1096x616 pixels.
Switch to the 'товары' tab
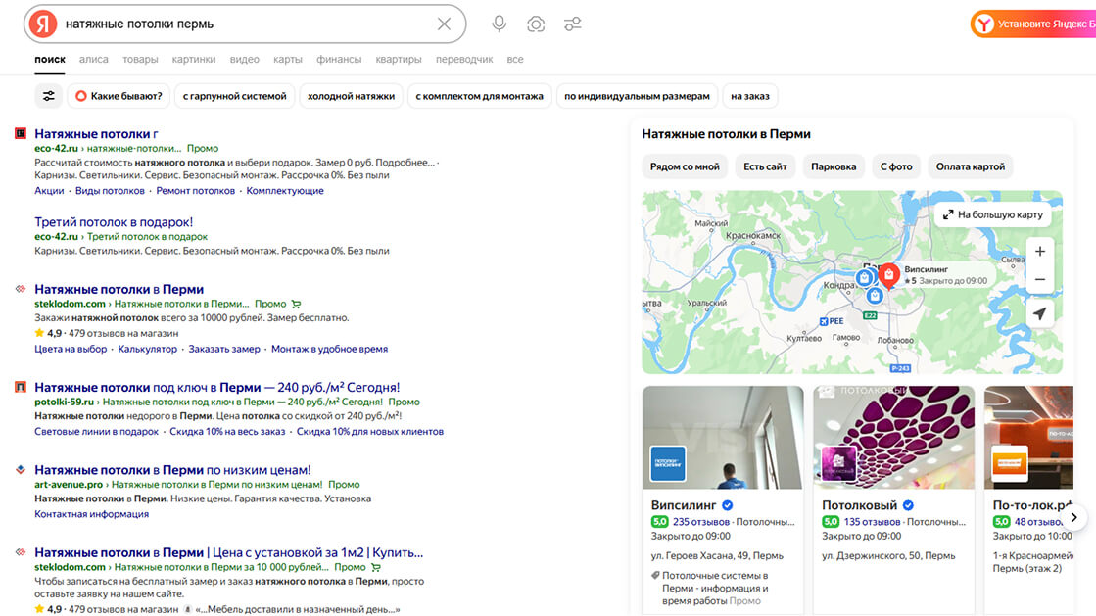pyautogui.click(x=140, y=60)
